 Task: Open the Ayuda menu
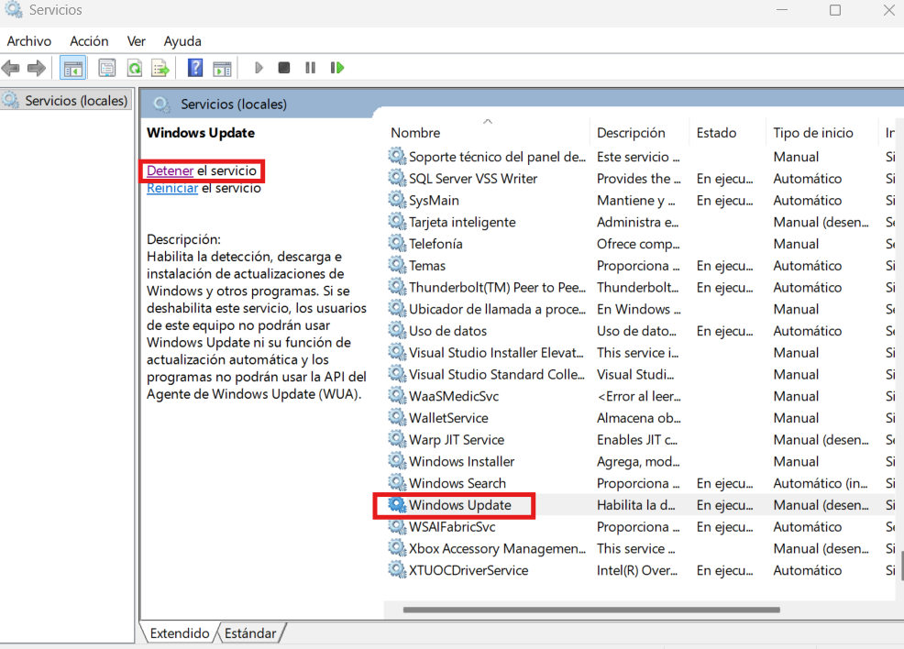click(x=182, y=41)
